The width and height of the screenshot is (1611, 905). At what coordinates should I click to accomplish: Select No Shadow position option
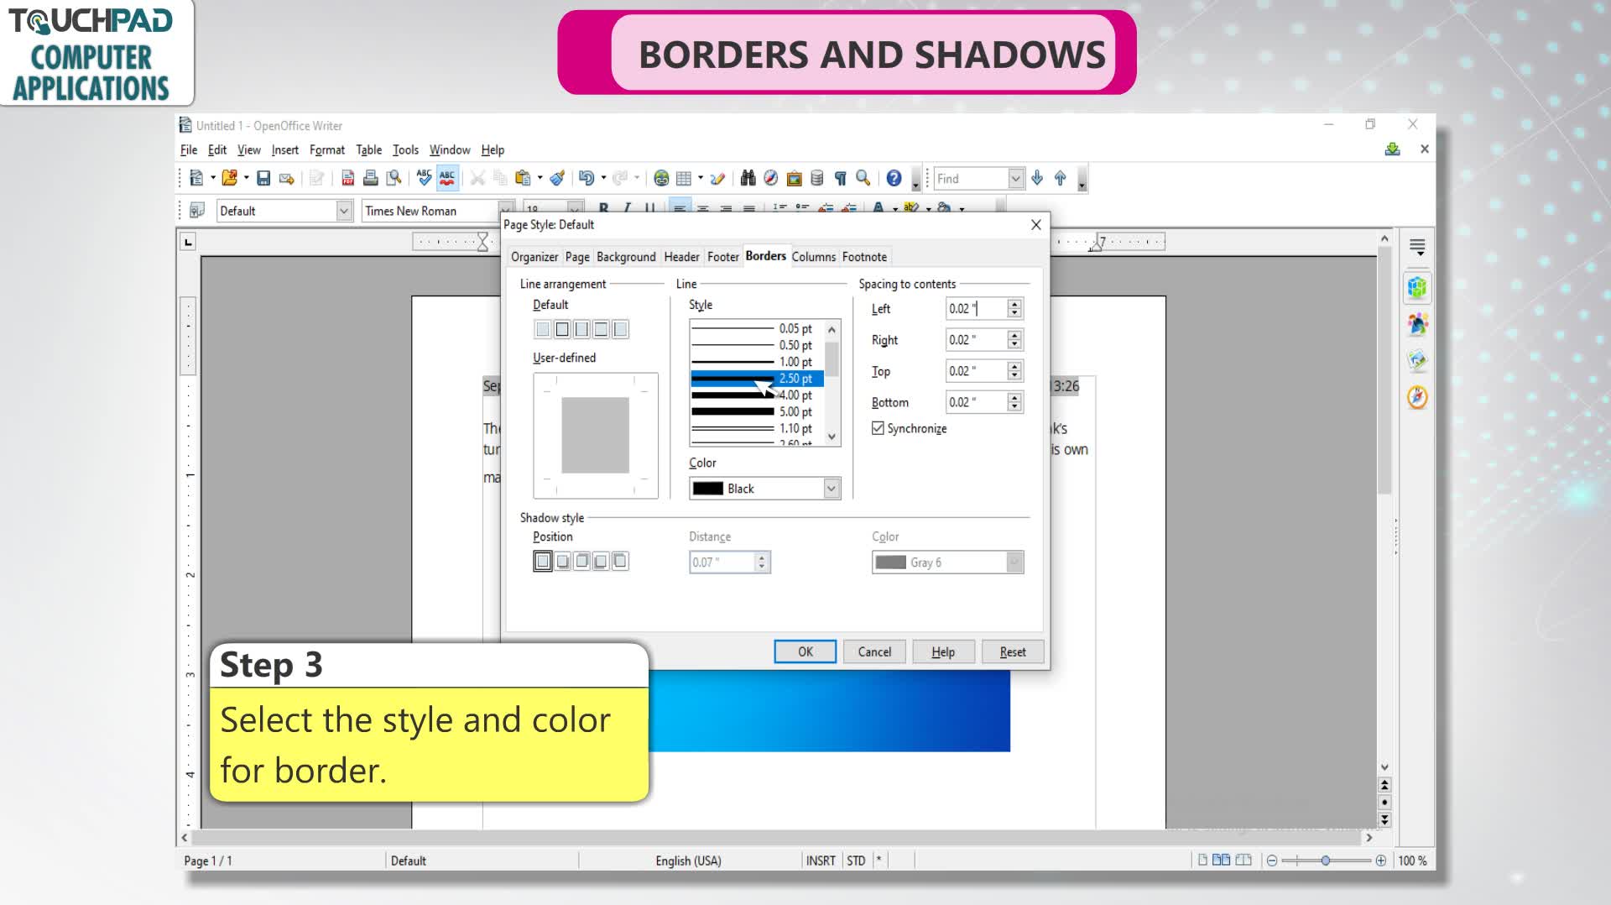[543, 561]
